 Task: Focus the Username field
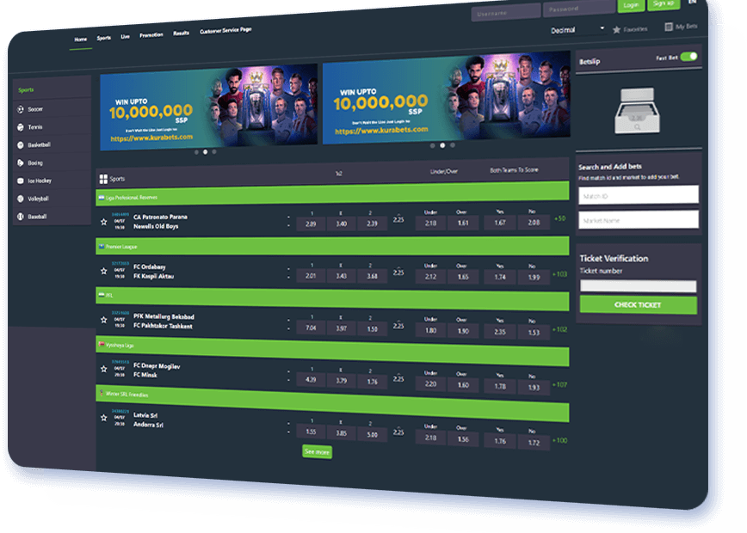pos(506,13)
